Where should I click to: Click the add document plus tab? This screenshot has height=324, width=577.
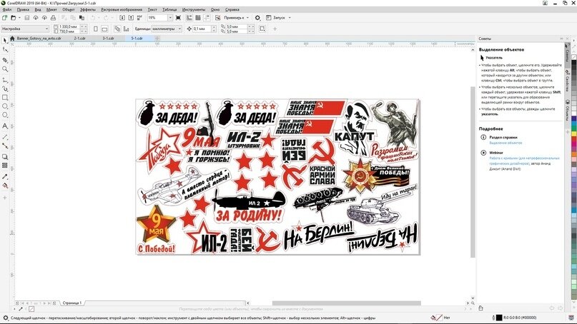point(157,39)
